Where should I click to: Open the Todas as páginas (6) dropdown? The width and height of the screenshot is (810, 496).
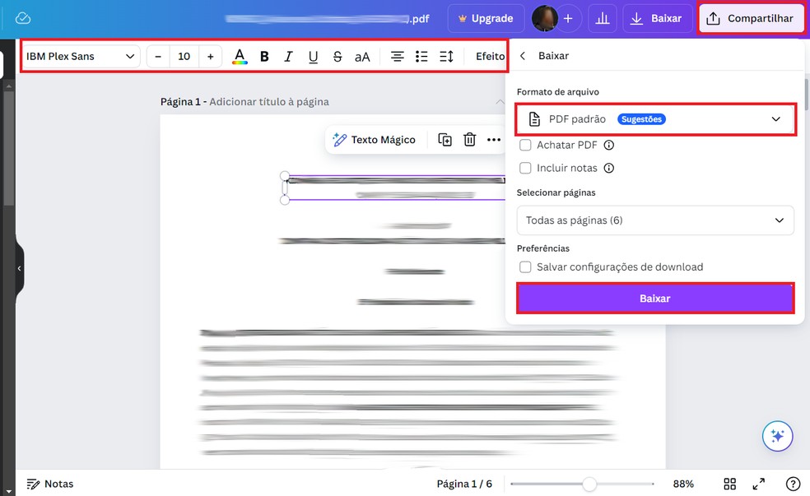tap(655, 220)
